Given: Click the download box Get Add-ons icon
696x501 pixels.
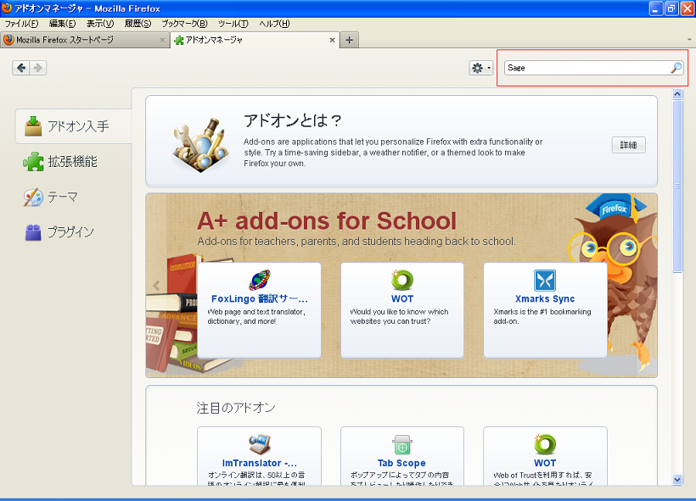Looking at the screenshot, I should point(33,126).
